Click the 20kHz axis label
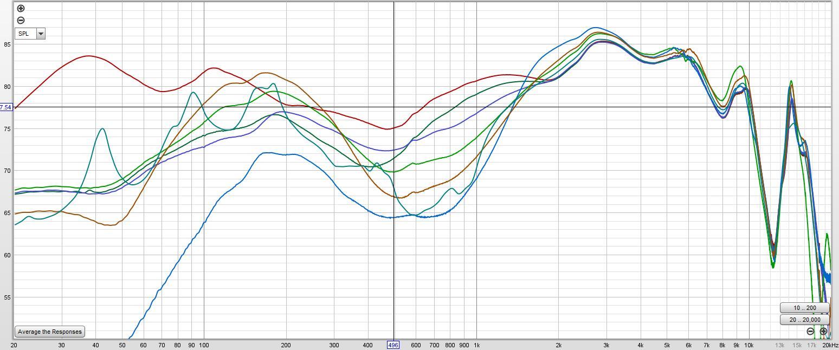Image resolution: width=839 pixels, height=350 pixels. 830,345
